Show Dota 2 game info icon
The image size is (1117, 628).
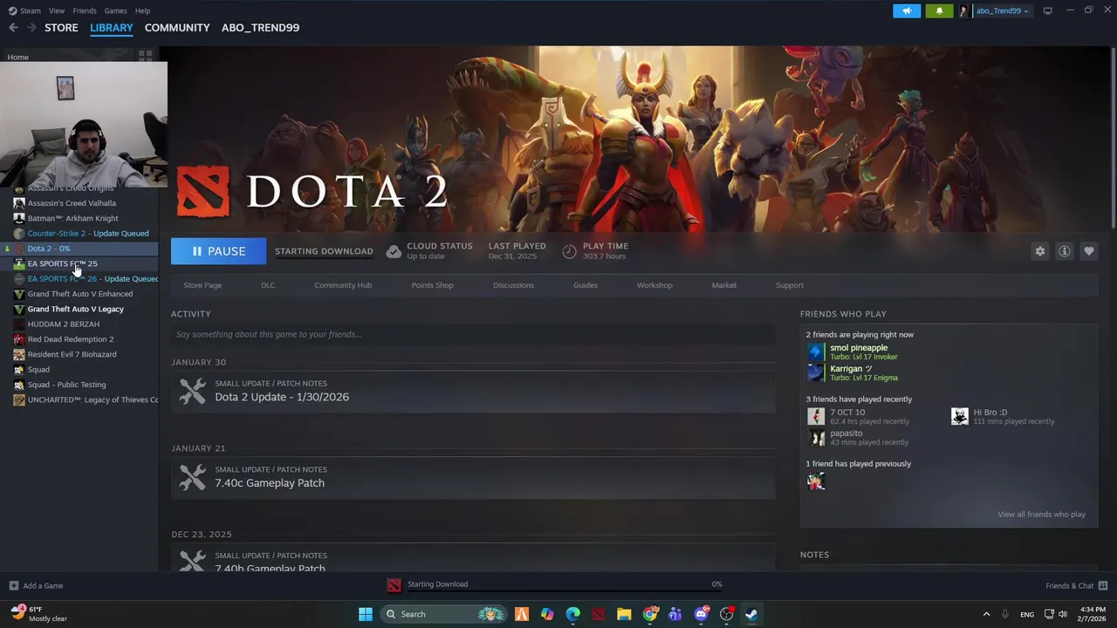click(x=1064, y=251)
